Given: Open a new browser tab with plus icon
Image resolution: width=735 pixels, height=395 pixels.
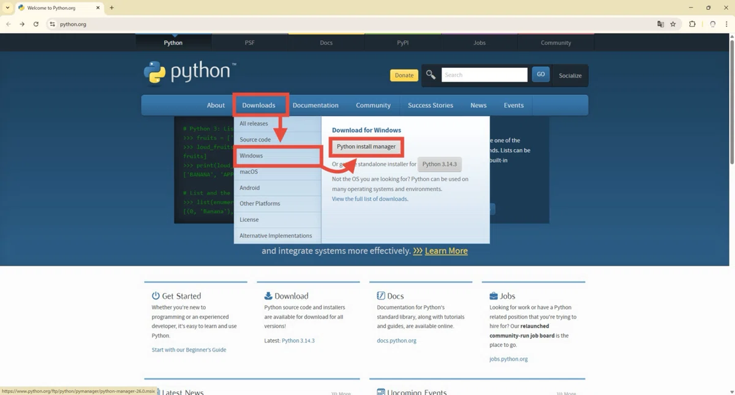Looking at the screenshot, I should 111,8.
